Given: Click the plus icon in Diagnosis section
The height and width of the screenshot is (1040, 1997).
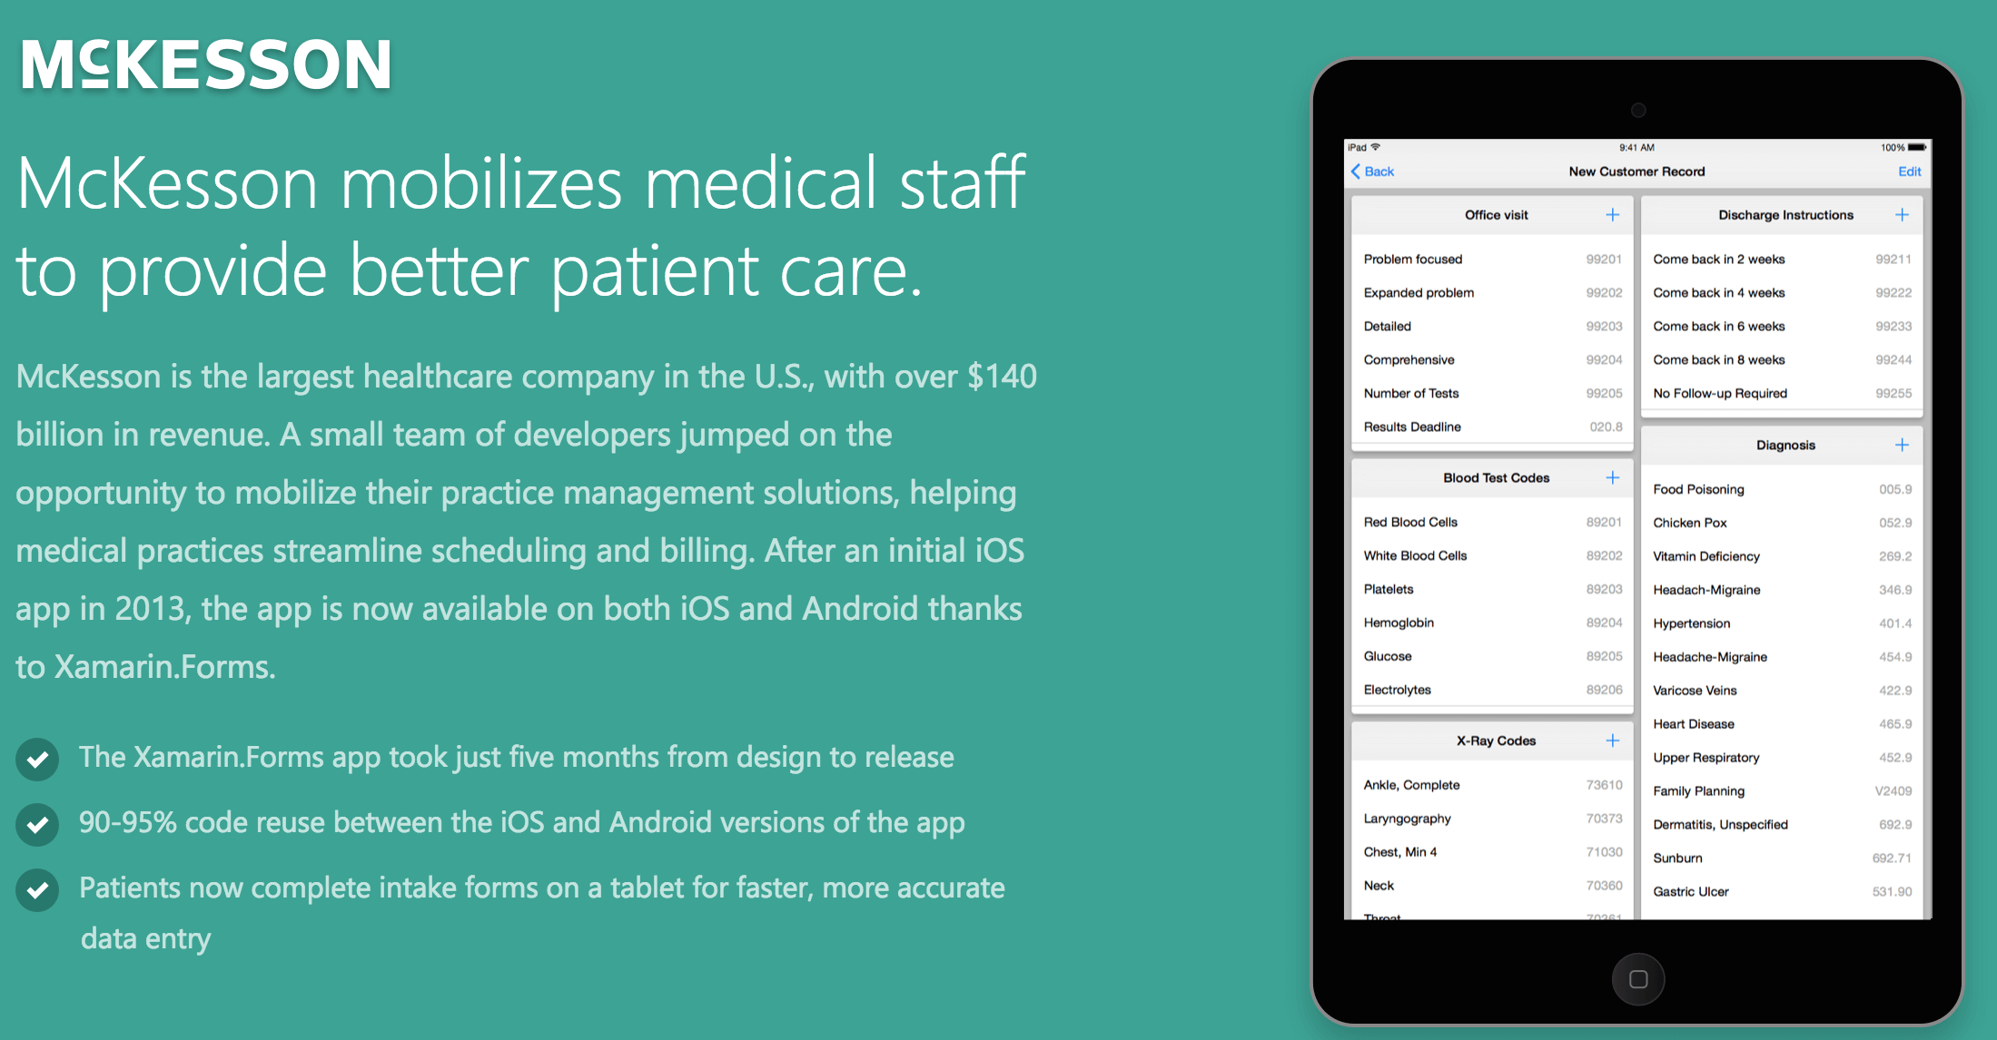Looking at the screenshot, I should (1899, 445).
